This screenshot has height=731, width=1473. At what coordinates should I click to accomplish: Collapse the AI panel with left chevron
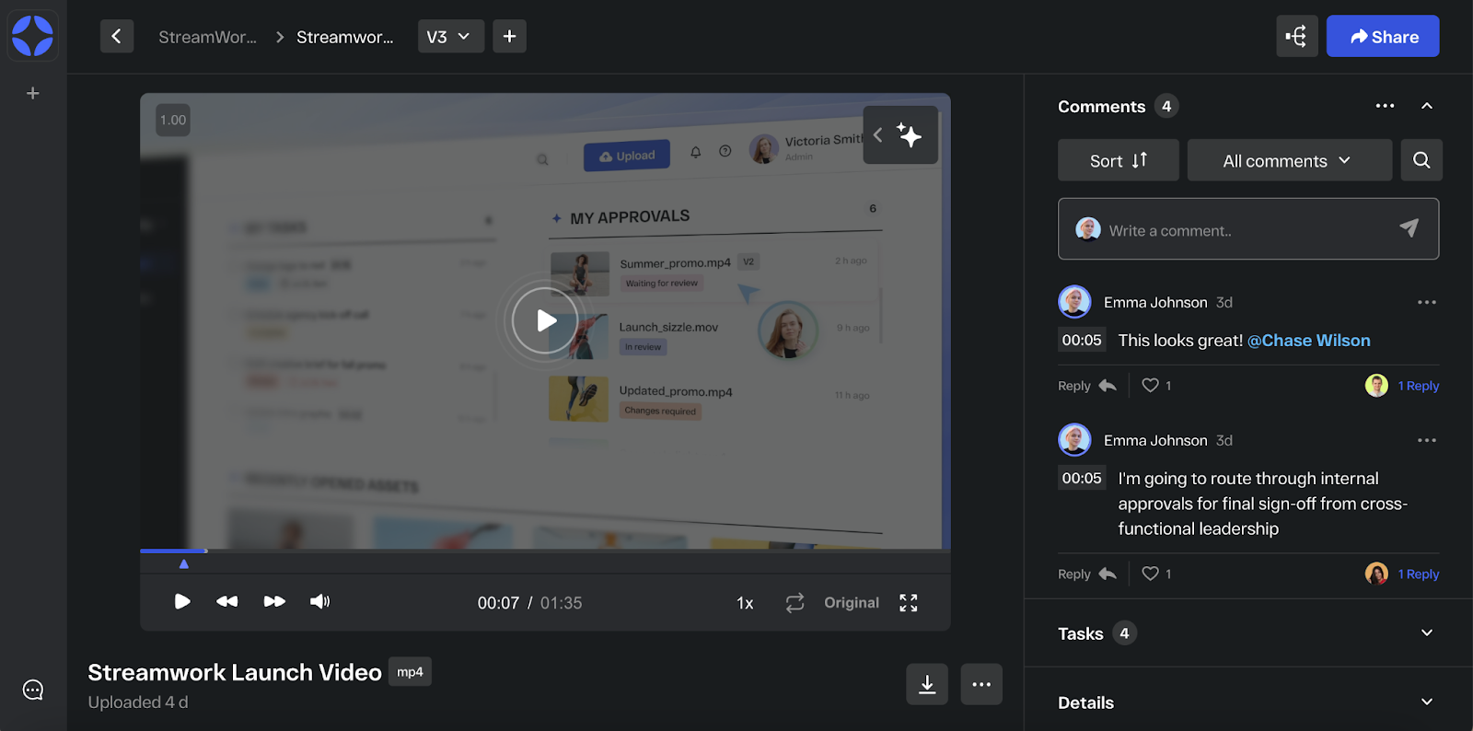tap(877, 135)
